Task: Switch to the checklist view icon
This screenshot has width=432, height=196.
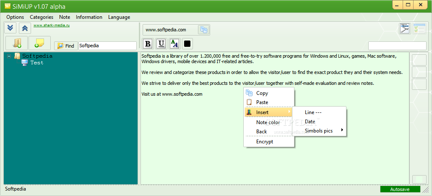Action: coord(419,28)
